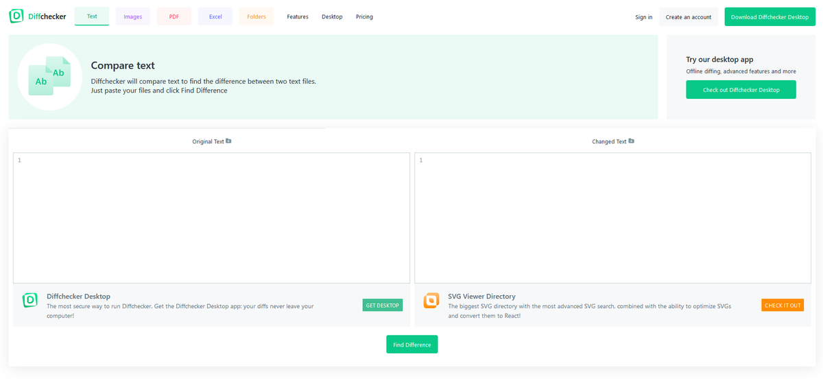Click the Changed Text upload file icon
Viewport: 823px width, 385px height.
click(631, 141)
